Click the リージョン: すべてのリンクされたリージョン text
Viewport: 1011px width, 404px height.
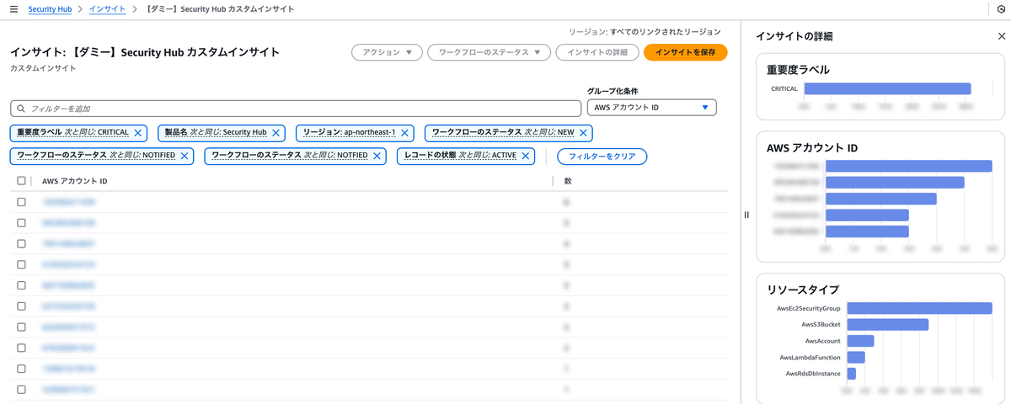point(645,31)
